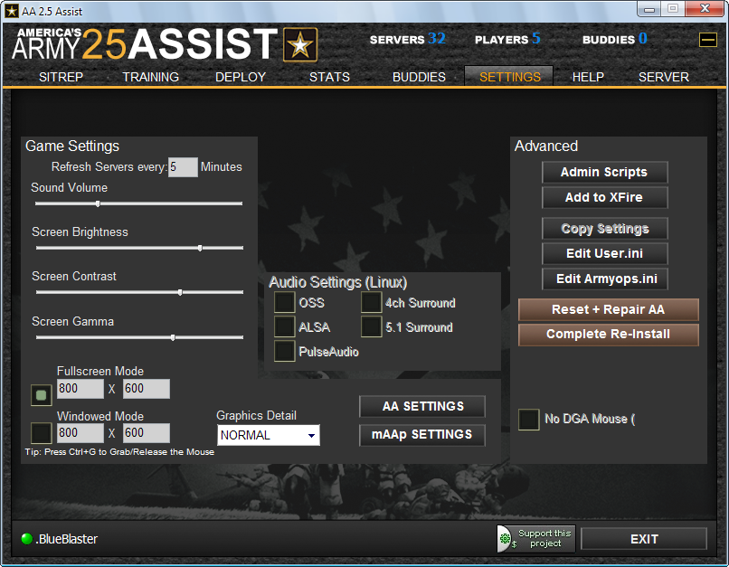Switch to the SITREP tab

[61, 77]
